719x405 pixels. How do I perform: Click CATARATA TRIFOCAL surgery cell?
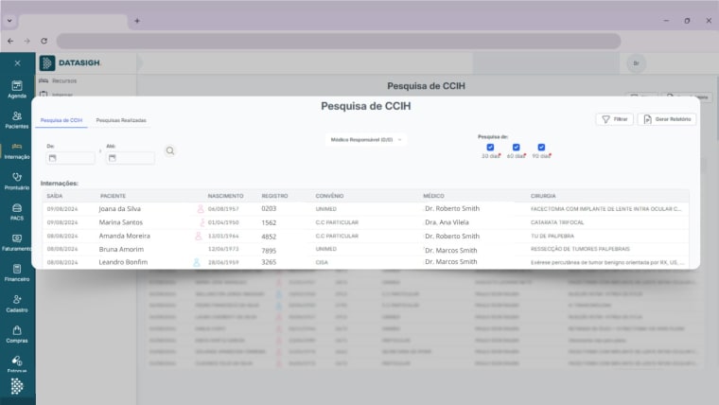[x=557, y=222]
